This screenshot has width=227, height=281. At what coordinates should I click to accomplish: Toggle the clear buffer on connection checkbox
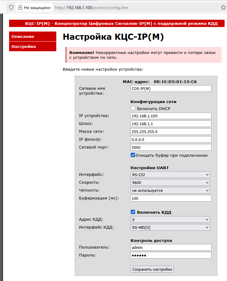tap(133, 155)
